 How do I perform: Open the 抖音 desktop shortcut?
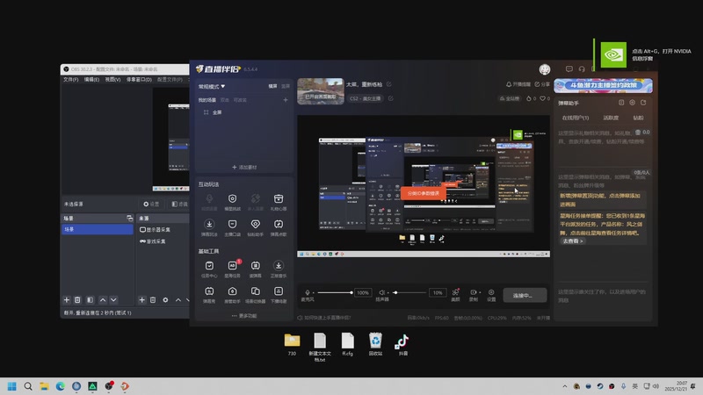tap(402, 344)
